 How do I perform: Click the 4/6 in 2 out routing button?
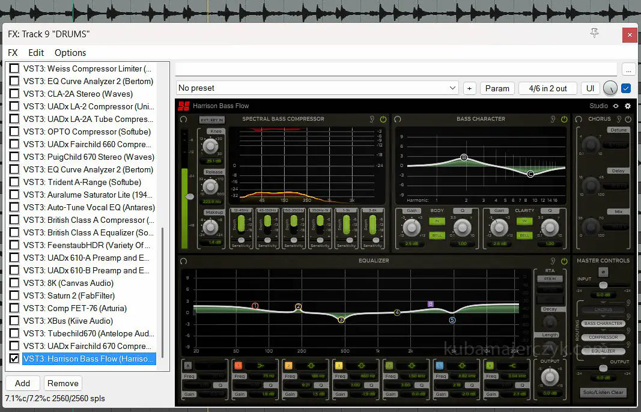tap(547, 88)
